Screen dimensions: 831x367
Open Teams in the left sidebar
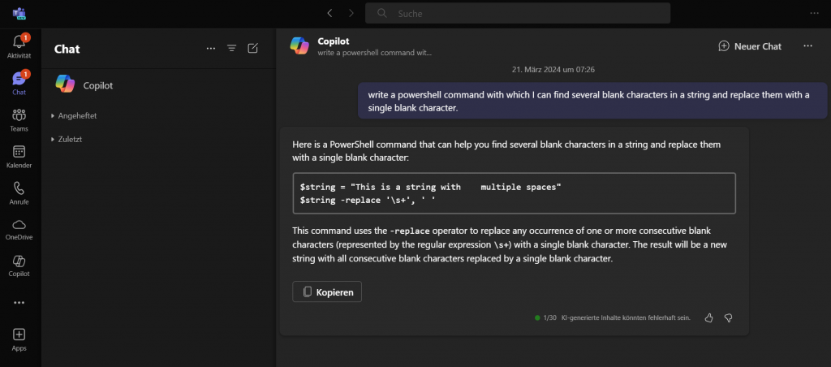pos(19,119)
